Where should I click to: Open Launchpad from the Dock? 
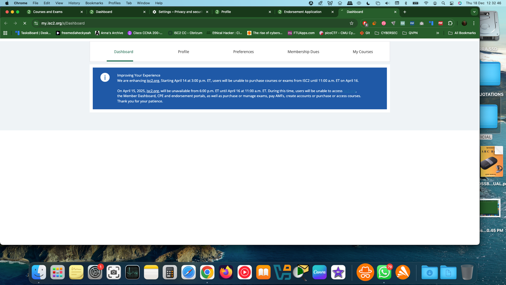57,272
